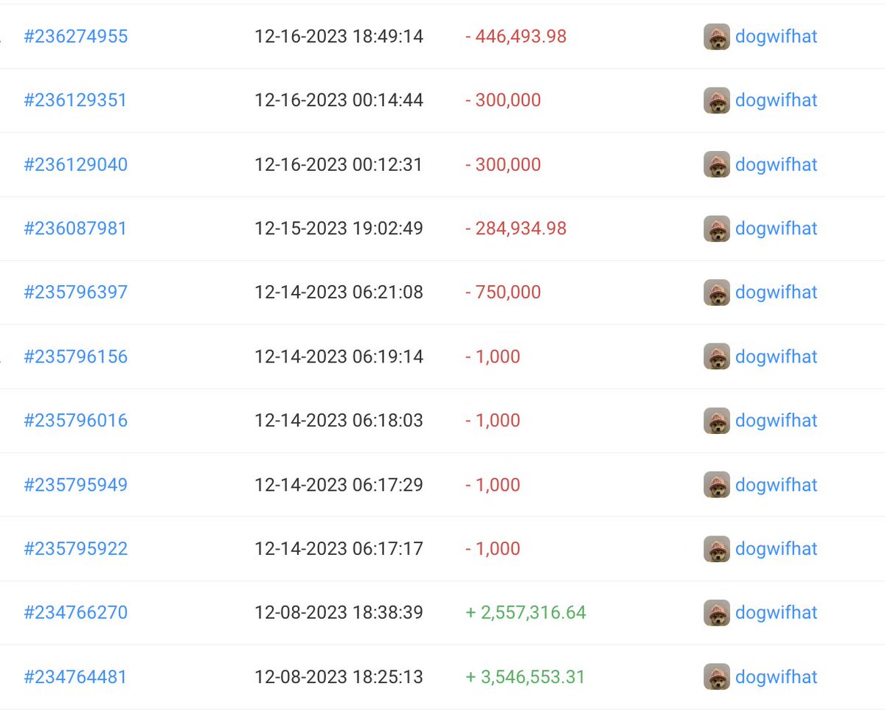Image resolution: width=885 pixels, height=711 pixels.
Task: Open block link #236274955
Action: (76, 36)
